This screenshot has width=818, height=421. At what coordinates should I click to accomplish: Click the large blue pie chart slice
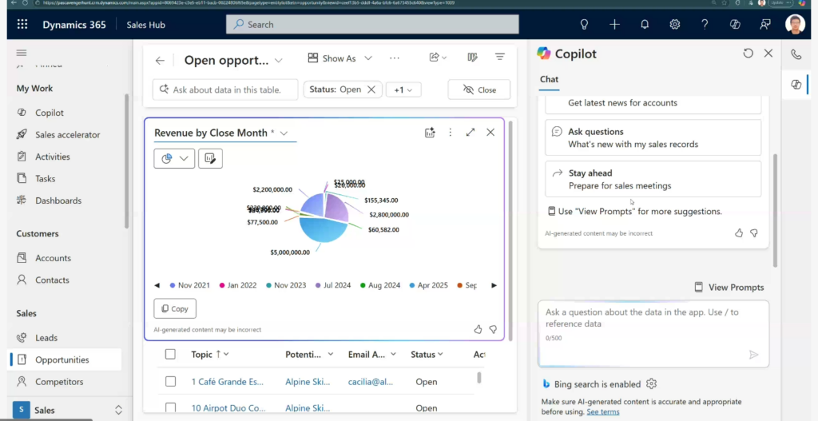click(x=323, y=229)
